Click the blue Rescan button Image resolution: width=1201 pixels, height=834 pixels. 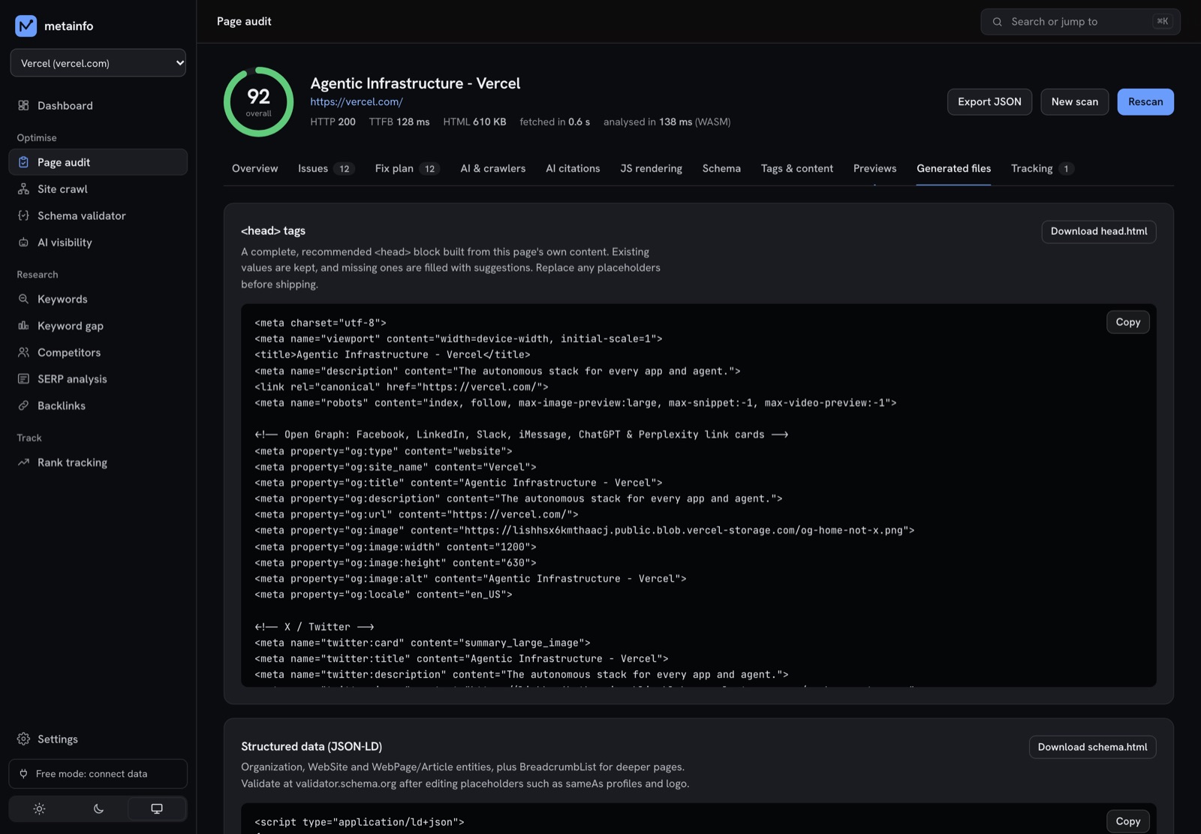(x=1145, y=102)
